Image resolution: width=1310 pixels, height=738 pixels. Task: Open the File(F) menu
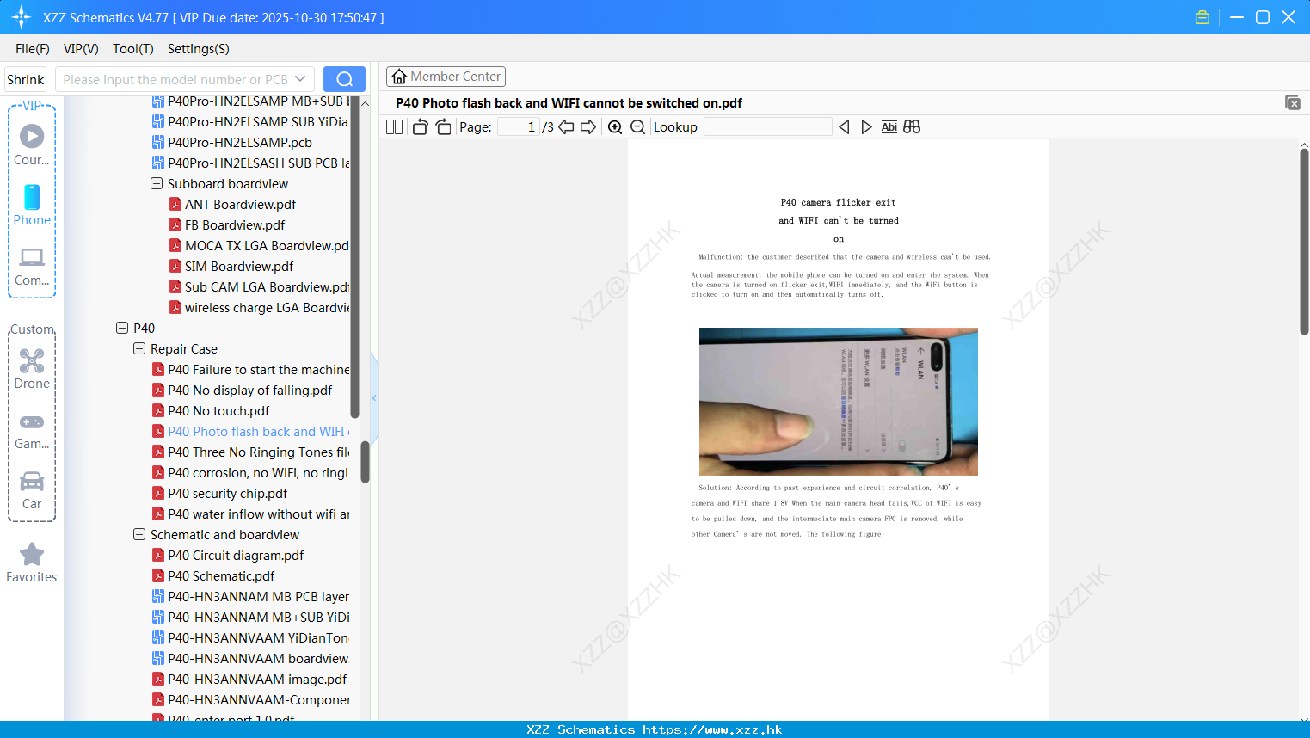click(x=33, y=49)
